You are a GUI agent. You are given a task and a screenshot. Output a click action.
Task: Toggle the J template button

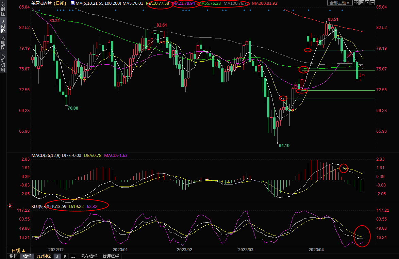[x=57, y=256]
